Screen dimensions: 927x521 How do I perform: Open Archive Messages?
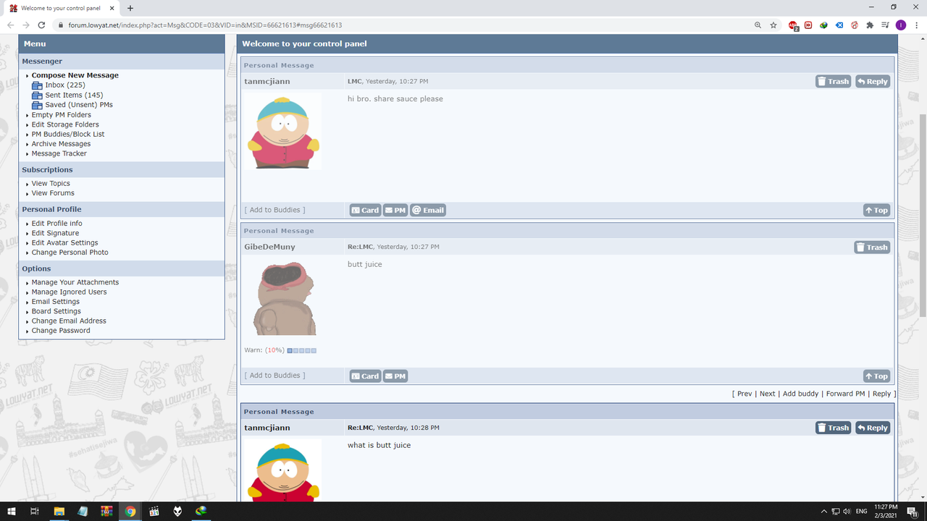61,144
